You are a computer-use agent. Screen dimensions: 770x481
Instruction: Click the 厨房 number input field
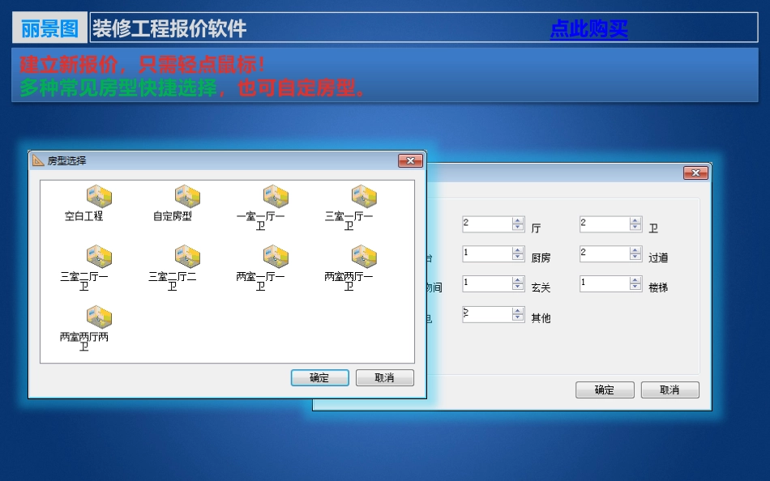[487, 253]
